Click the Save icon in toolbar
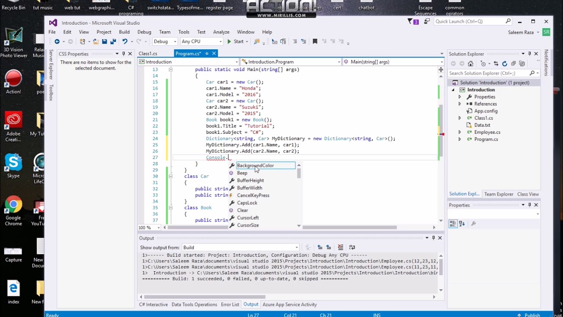This screenshot has height=317, width=563. pos(104,41)
